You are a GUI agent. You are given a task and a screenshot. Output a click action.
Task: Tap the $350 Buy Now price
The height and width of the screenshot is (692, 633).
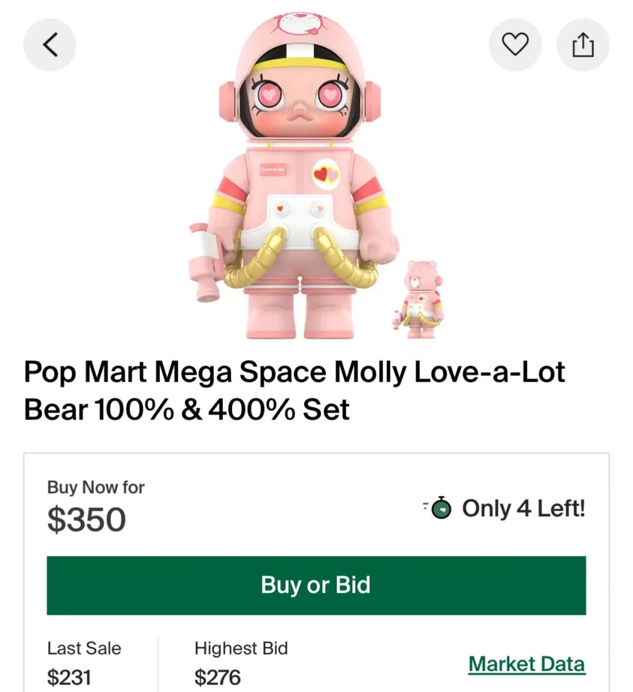[x=87, y=520]
